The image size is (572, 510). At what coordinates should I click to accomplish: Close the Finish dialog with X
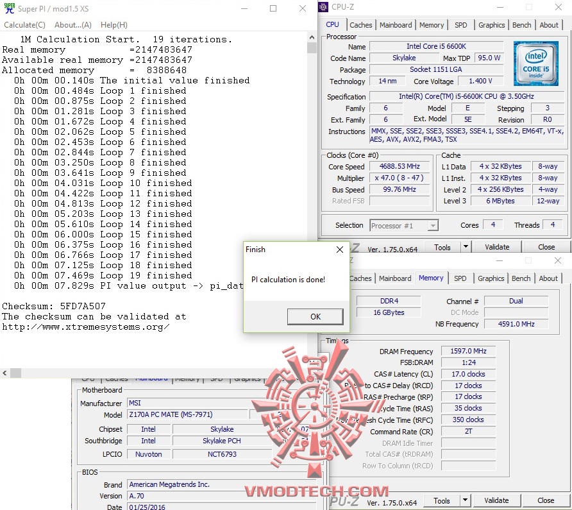(x=340, y=250)
